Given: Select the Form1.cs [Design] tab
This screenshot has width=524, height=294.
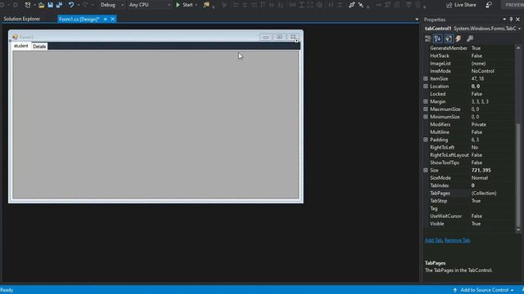Looking at the screenshot, I should point(79,20).
